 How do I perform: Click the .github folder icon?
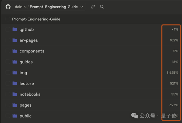15,29
